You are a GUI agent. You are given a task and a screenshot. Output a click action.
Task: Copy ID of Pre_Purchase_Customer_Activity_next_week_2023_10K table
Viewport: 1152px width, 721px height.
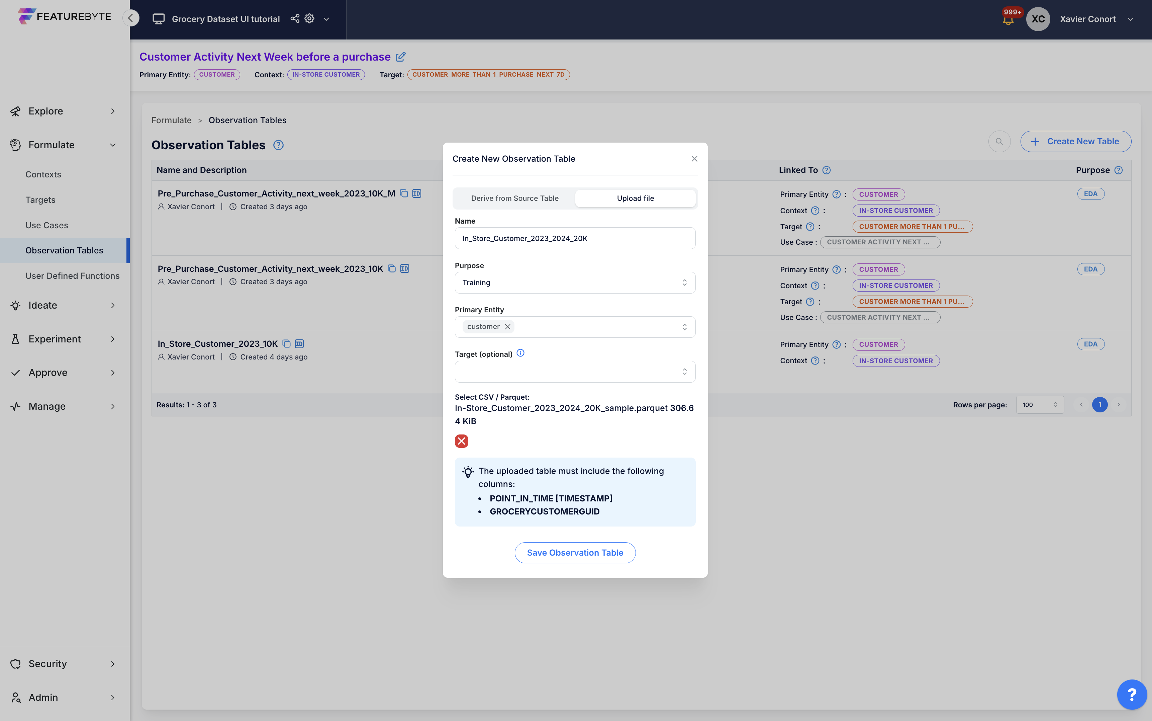[x=404, y=268]
